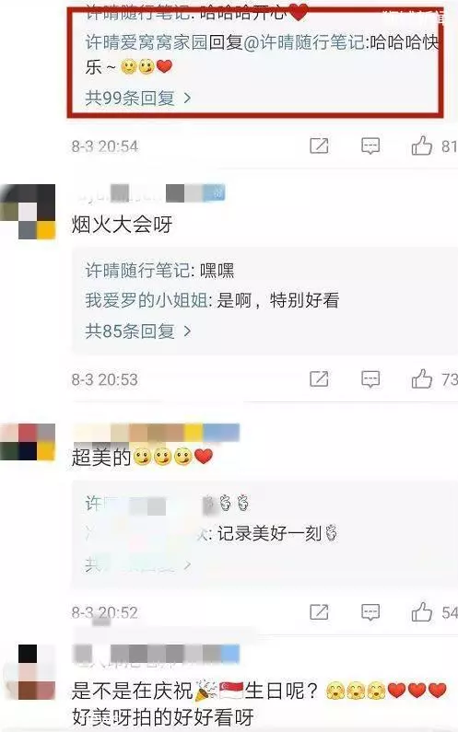Open avatar of 超美的 commenter
This screenshot has height=732, width=458.
pos(28,442)
